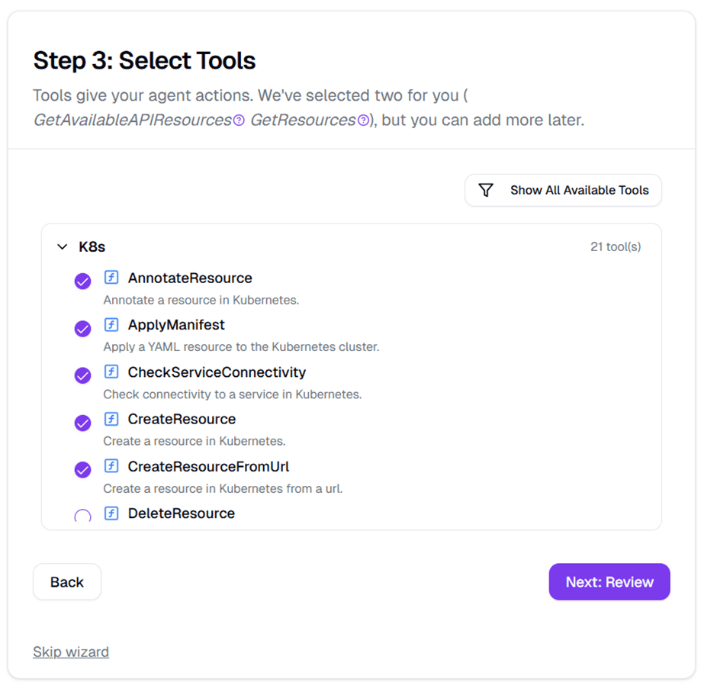Open the Show All Available Tools filter

click(563, 191)
